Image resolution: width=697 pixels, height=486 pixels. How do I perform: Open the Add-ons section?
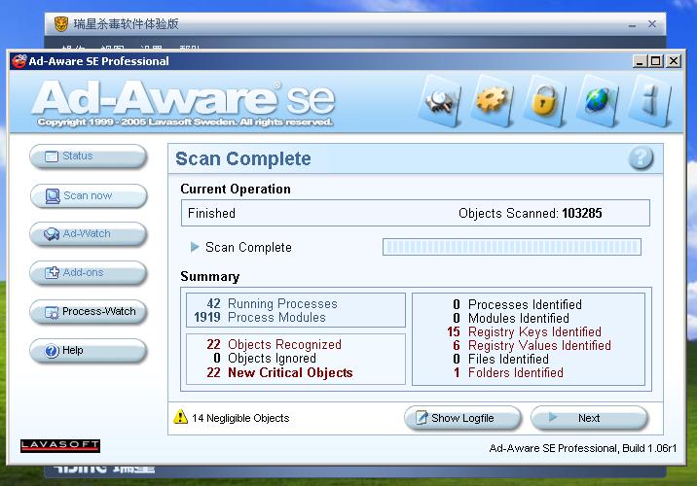[x=88, y=272]
